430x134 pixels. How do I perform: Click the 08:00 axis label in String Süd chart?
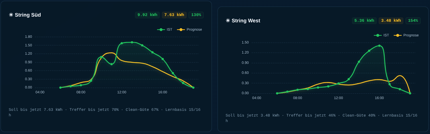81,92
